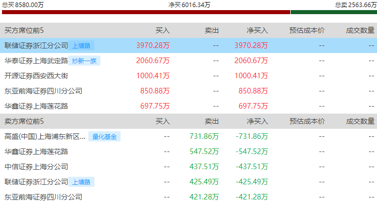Open 开源证券西安西大街 seat
Screen dimensions: 377x203
[x=36, y=76]
